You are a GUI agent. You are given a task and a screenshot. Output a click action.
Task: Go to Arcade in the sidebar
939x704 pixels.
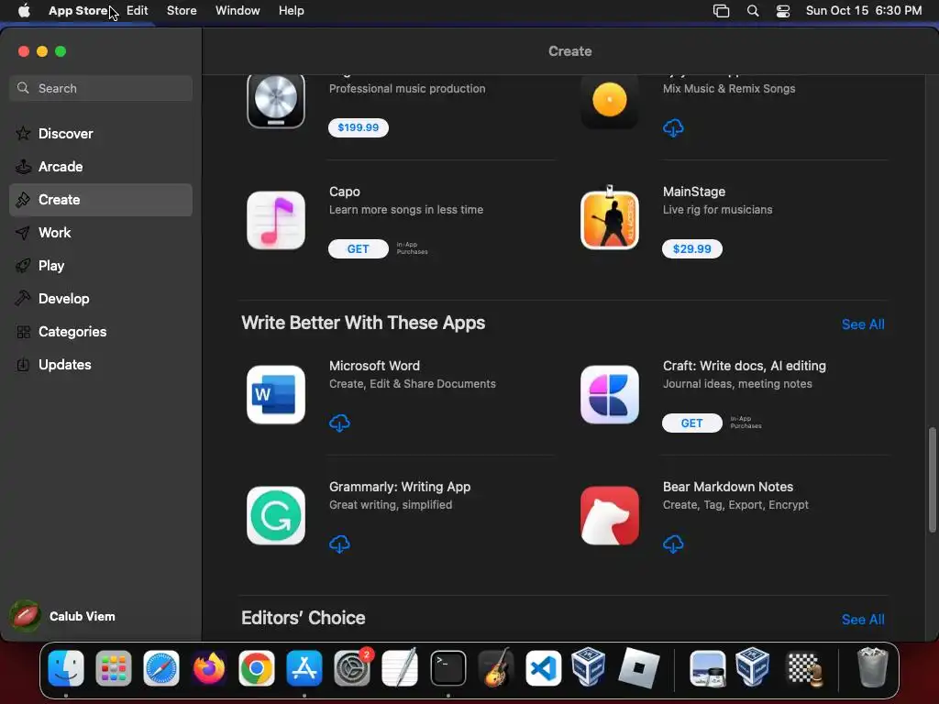[x=101, y=167]
